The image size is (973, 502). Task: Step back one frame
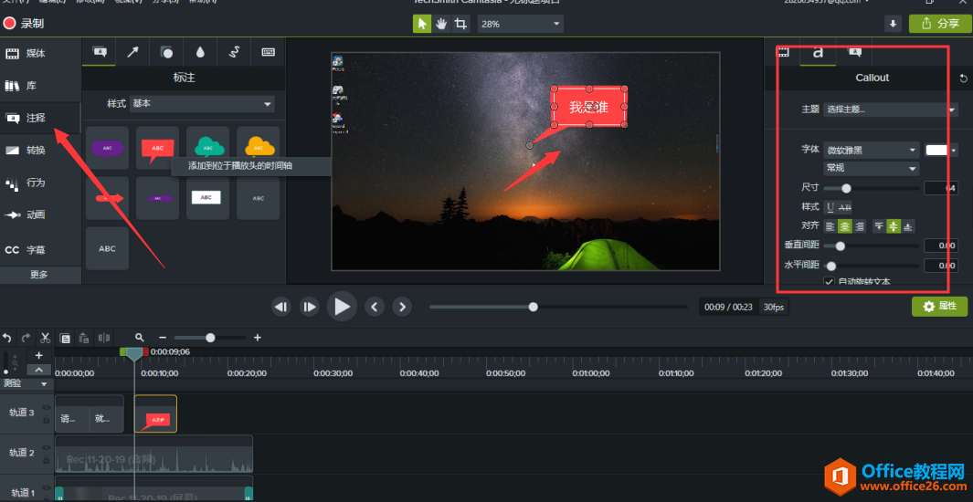(x=281, y=306)
